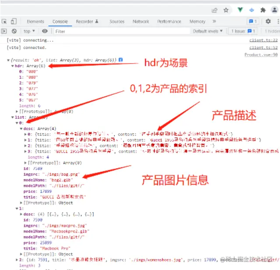
Task: Click the hdr "length: 6" entry
Action: [30, 106]
